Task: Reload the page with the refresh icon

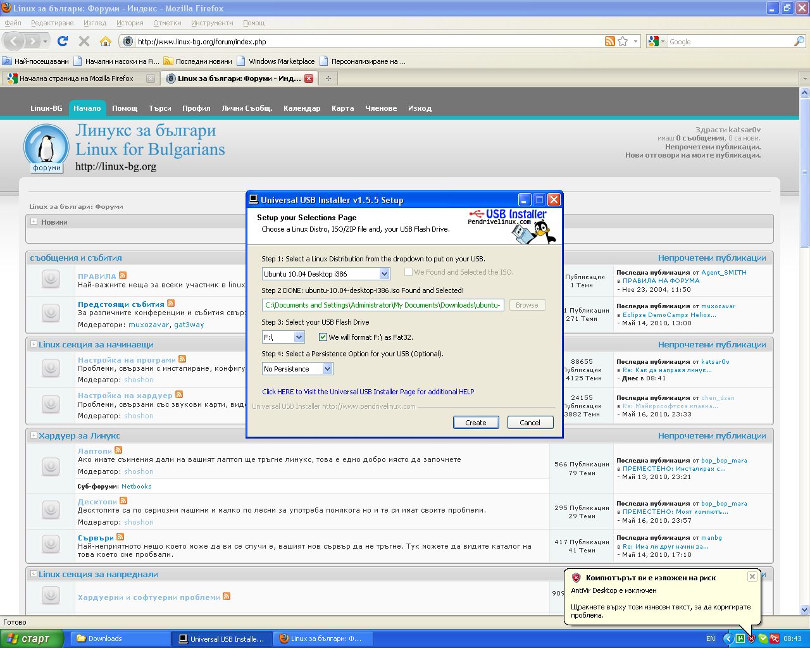Action: (62, 41)
